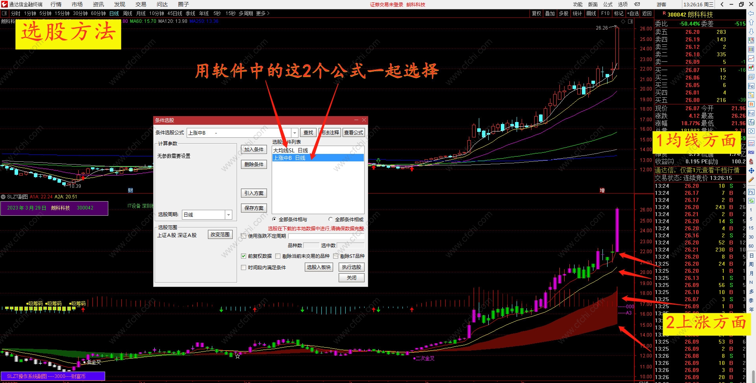Click the blue four-way move arrows icon

click(751, 171)
